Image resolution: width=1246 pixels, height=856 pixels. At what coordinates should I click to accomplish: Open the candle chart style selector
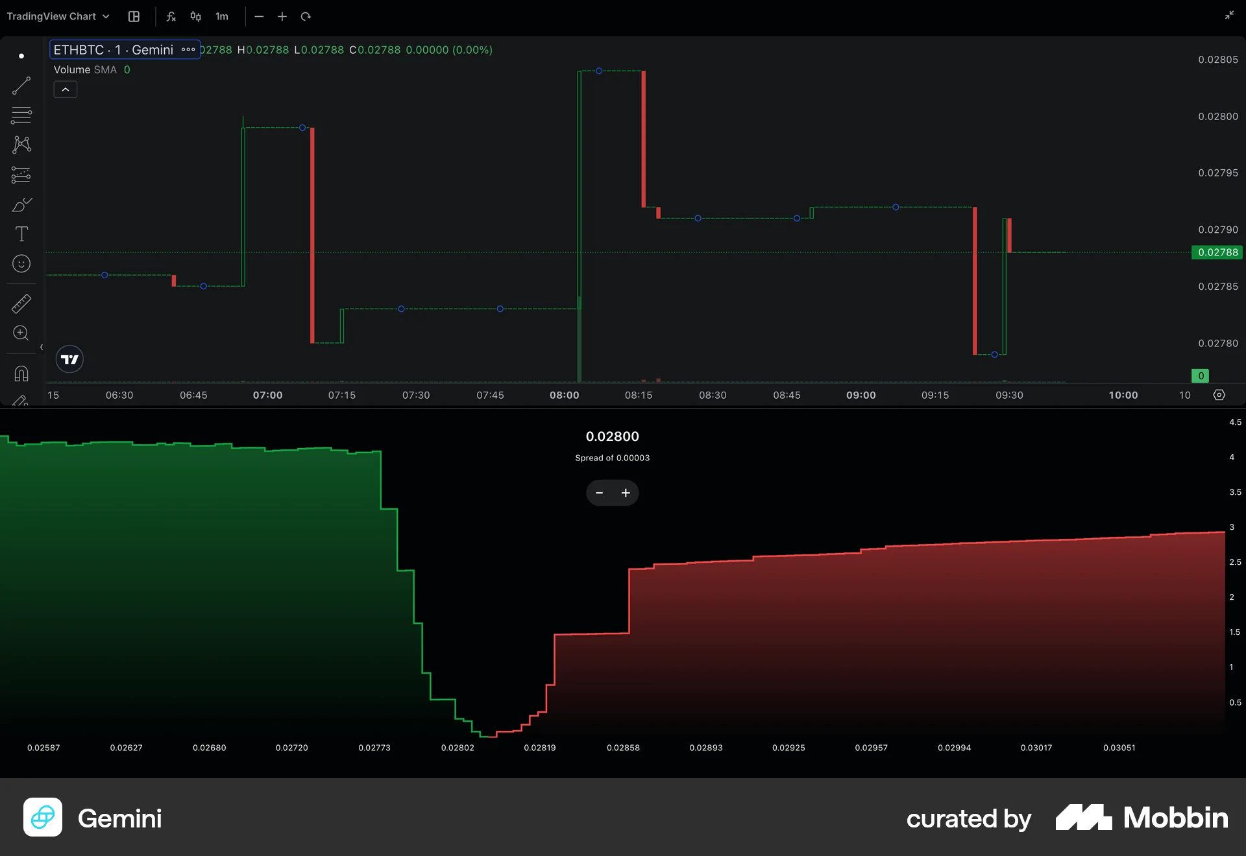click(195, 16)
